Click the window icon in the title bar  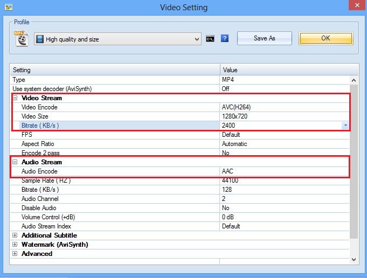[x=8, y=7]
